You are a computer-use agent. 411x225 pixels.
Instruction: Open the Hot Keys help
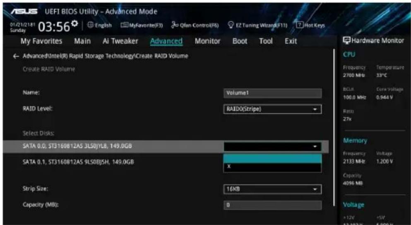point(310,25)
